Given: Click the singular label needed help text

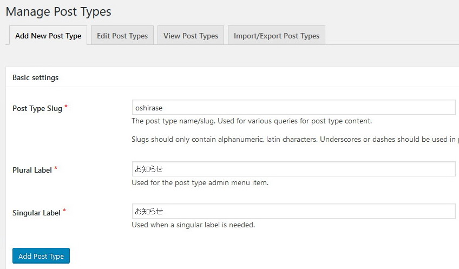Looking at the screenshot, I should 193,225.
